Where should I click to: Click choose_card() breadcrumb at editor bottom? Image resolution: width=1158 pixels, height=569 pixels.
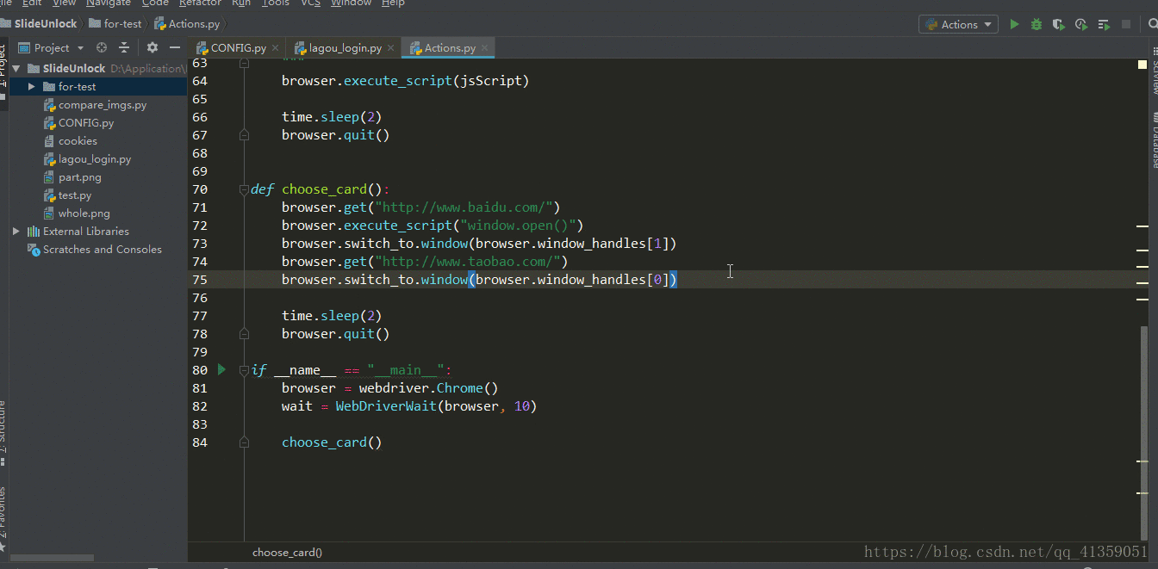click(287, 553)
